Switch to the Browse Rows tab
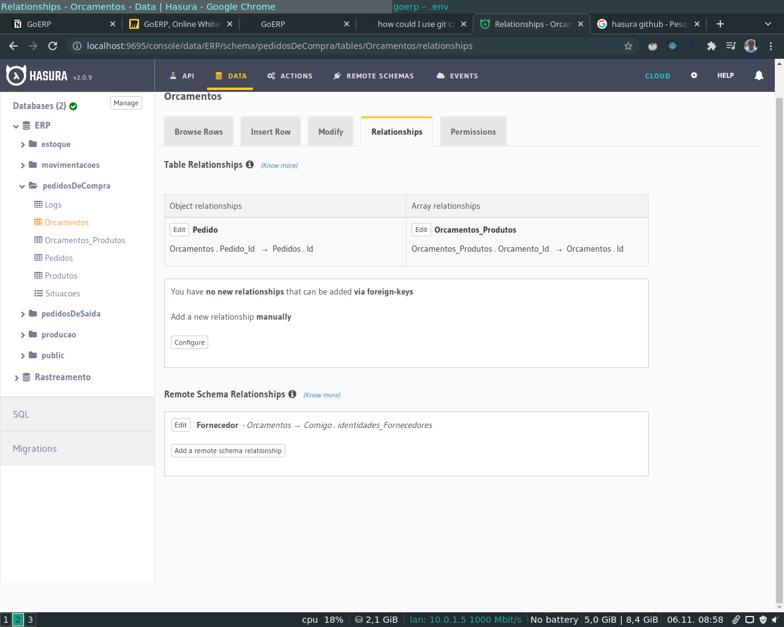This screenshot has width=784, height=627. coord(198,131)
